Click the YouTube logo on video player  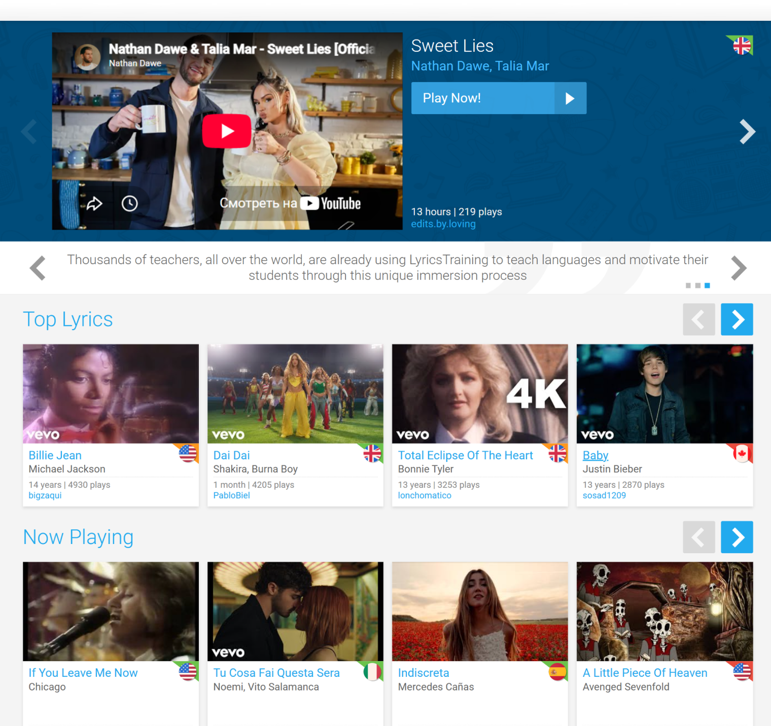coord(331,204)
